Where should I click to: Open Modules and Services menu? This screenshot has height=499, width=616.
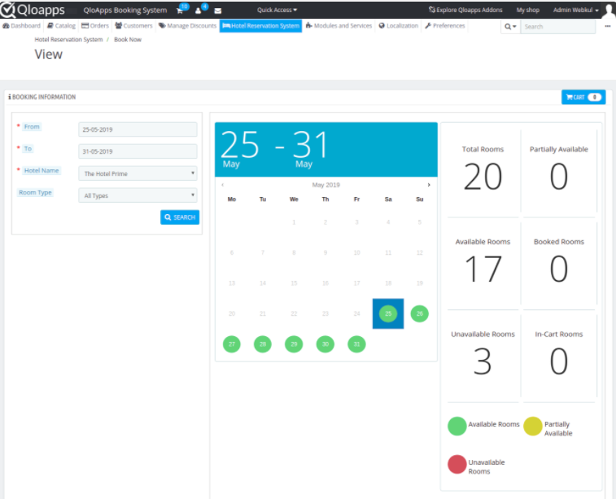(x=339, y=25)
